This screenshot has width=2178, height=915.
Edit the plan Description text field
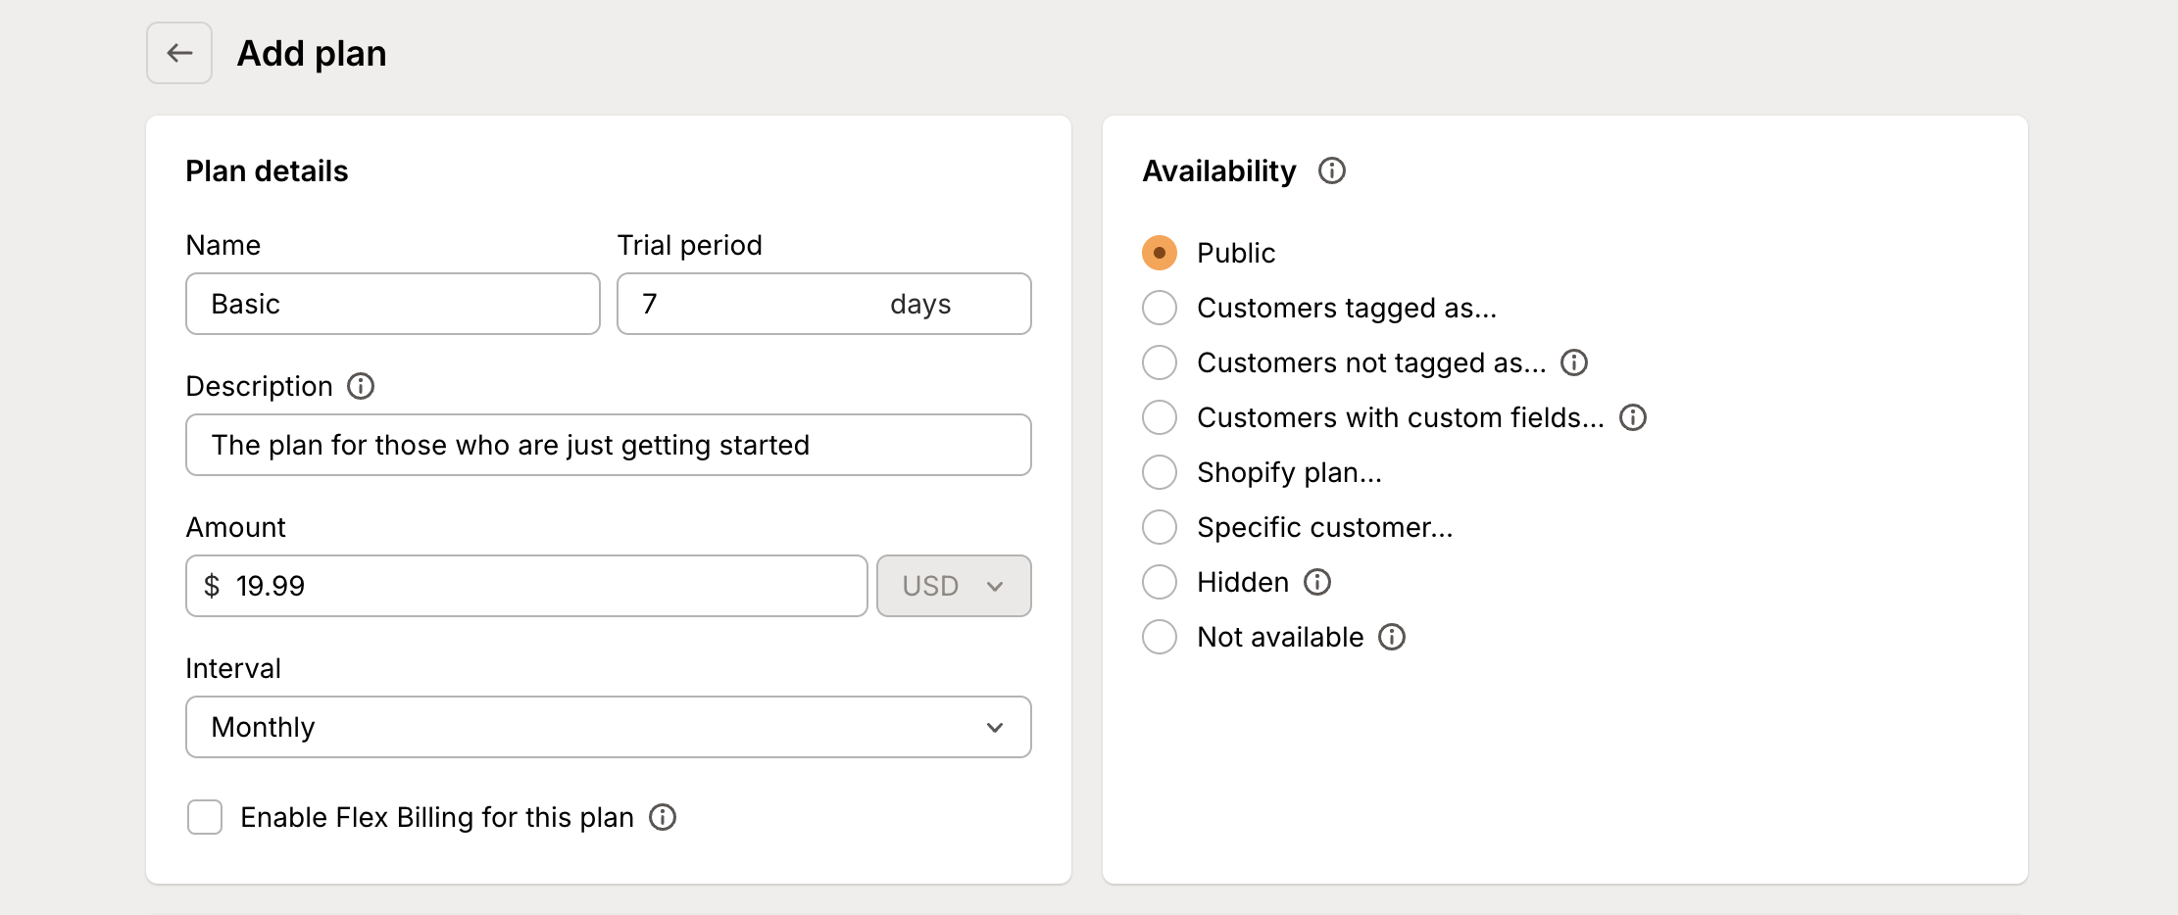tap(608, 445)
